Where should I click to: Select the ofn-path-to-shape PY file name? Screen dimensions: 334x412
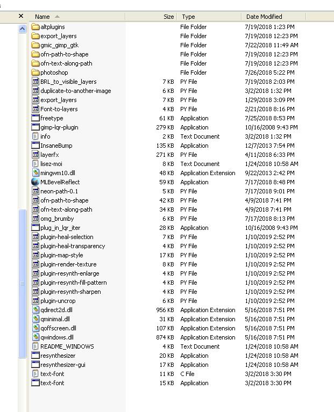tap(65, 200)
